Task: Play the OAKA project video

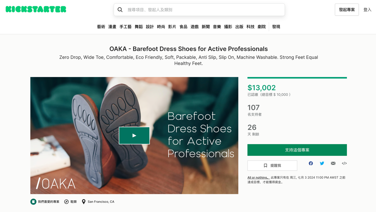Action: [x=134, y=136]
